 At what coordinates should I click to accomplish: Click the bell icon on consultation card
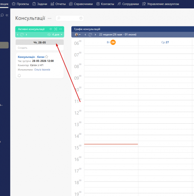19,75
